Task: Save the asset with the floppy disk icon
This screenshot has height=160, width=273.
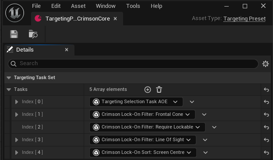Action: tap(14, 34)
